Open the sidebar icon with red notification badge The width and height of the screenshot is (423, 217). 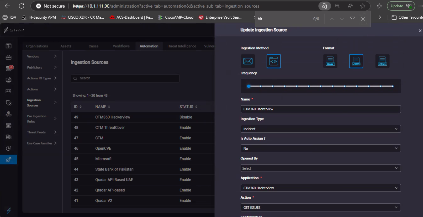(x=9, y=69)
